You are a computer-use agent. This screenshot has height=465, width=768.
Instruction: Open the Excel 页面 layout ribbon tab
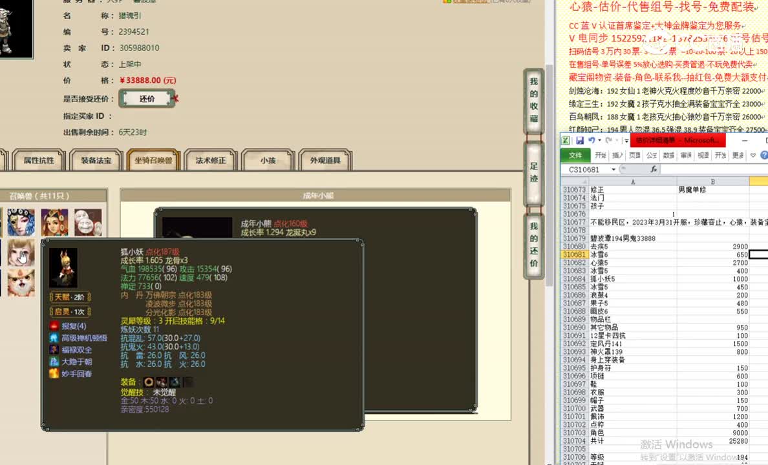[635, 155]
